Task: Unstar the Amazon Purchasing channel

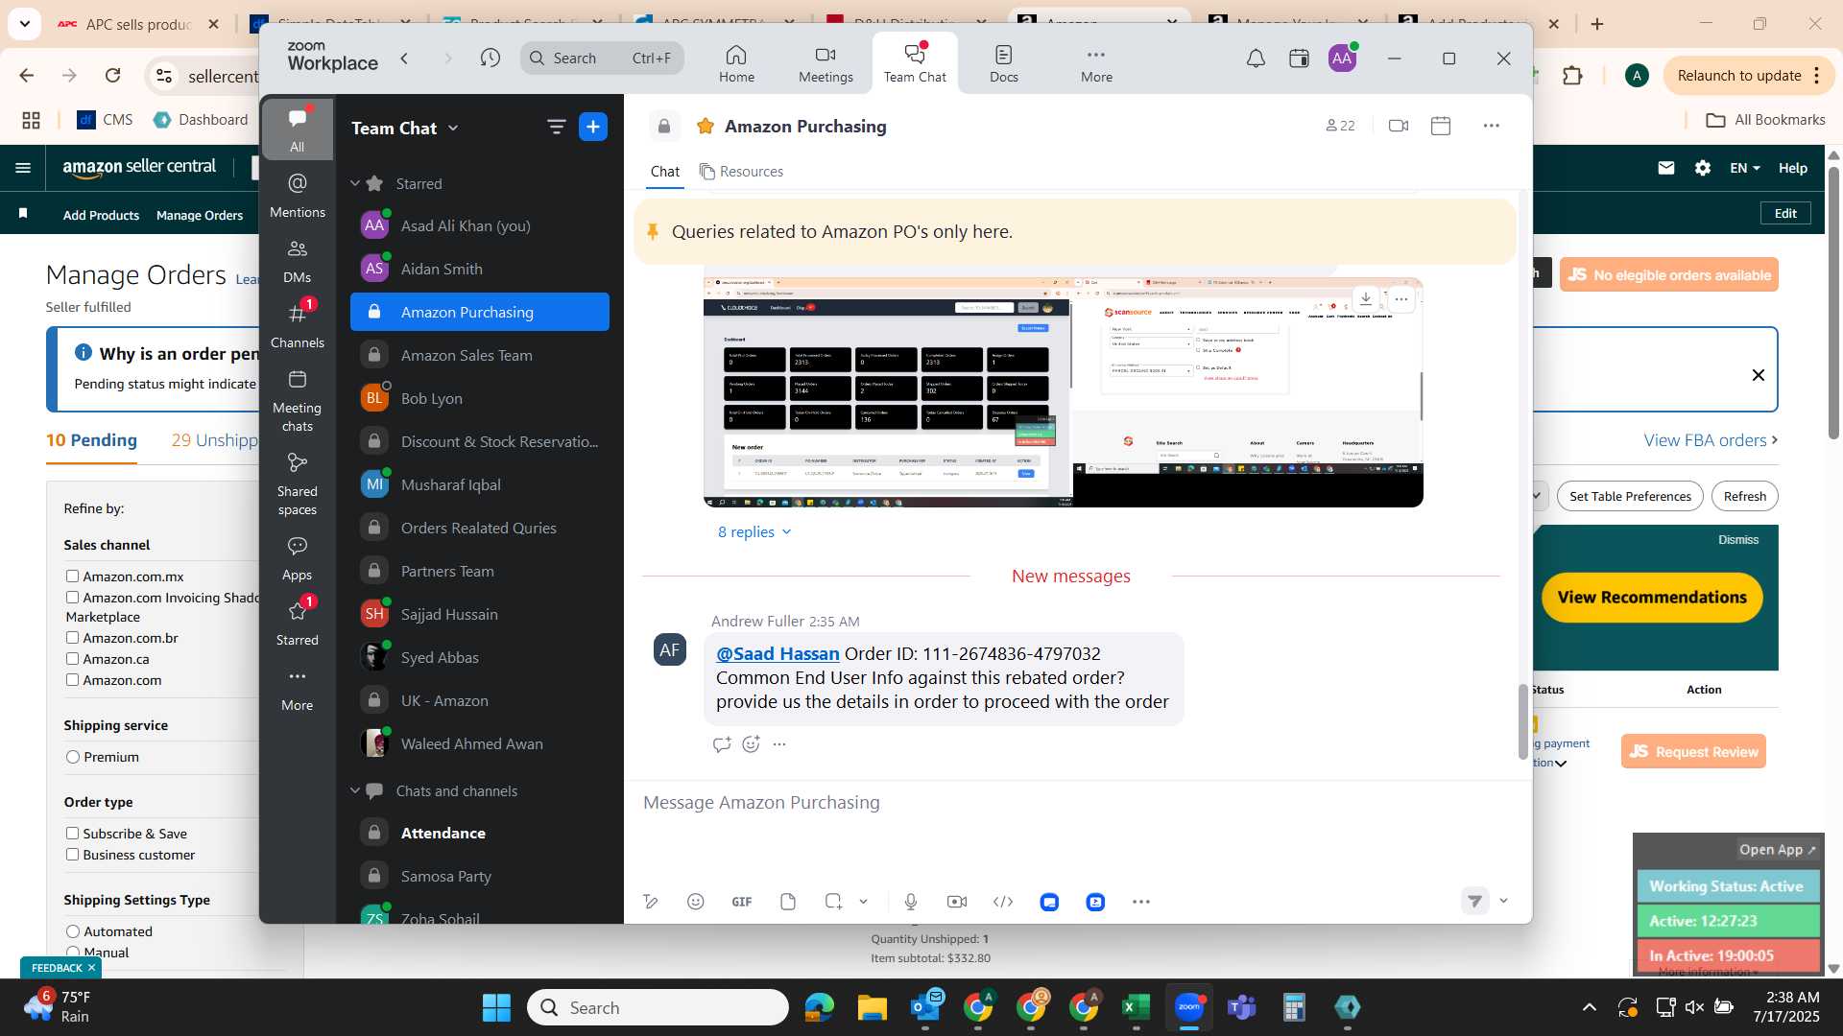Action: tap(706, 126)
